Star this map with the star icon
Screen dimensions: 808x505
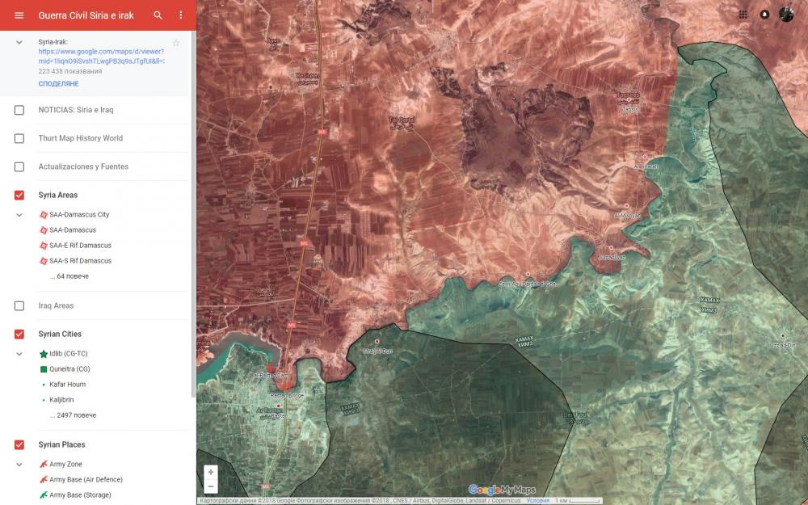coord(176,43)
